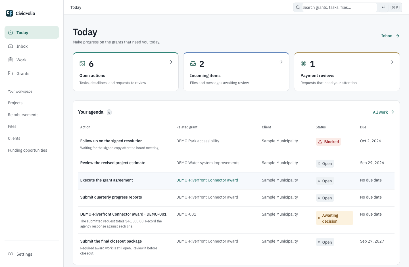Image resolution: width=409 pixels, height=267 pixels.
Task: Click the ⌘K shortcut badge
Action: (x=395, y=7)
